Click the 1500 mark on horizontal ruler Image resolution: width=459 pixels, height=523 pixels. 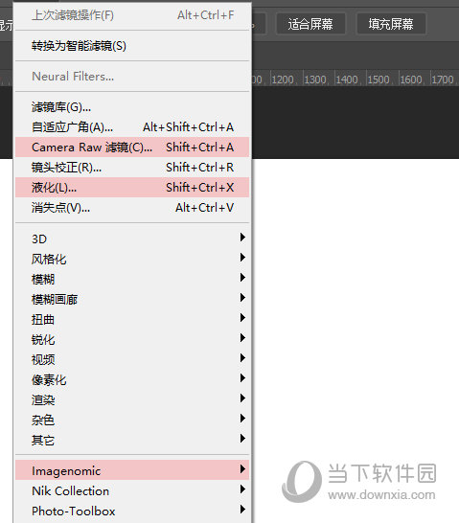[x=379, y=80]
